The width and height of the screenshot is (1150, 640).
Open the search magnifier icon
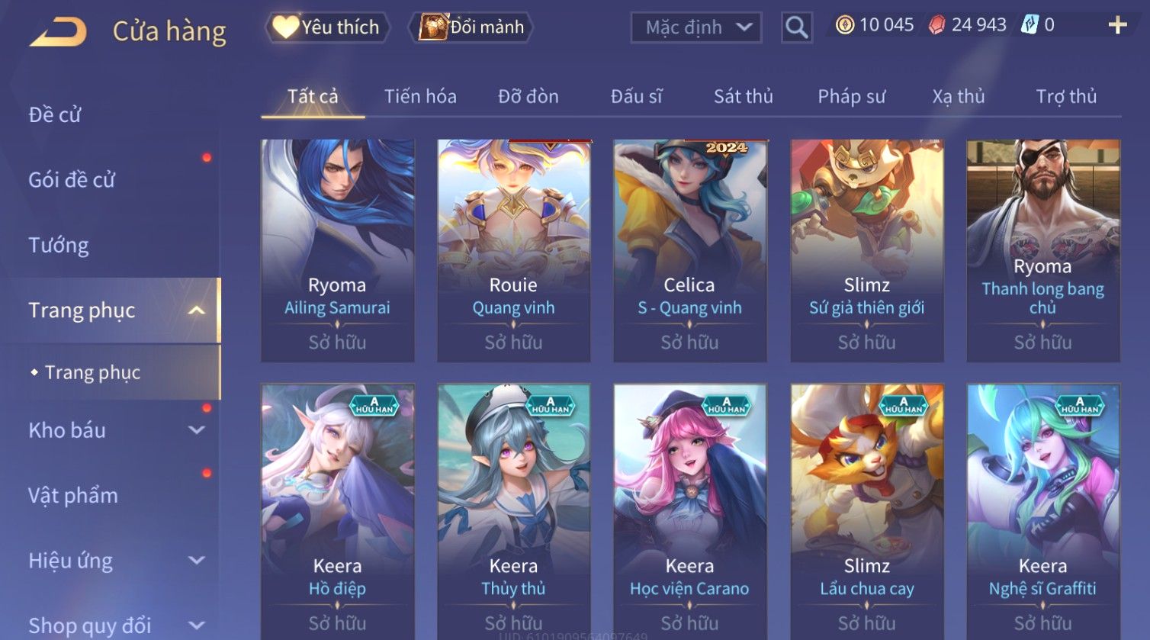pos(796,27)
